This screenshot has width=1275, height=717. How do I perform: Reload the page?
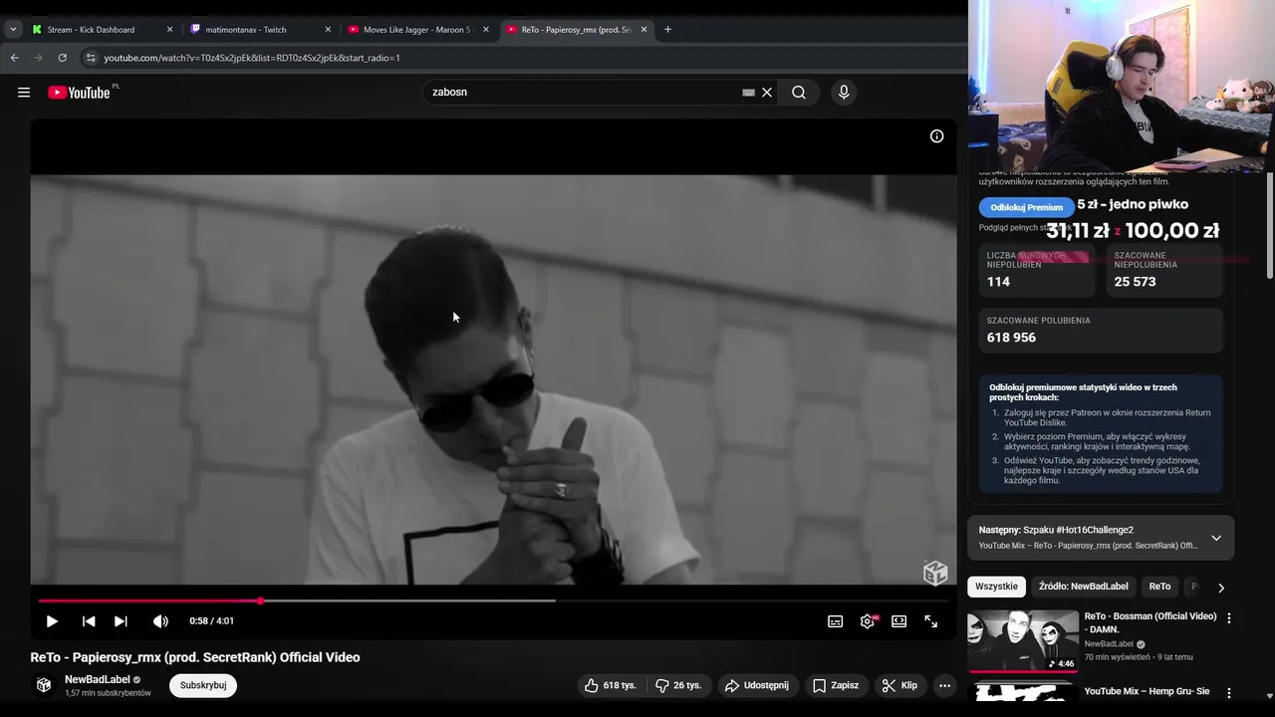(x=62, y=58)
